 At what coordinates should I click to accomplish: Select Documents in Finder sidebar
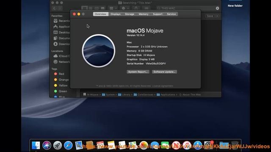(x=61, y=38)
